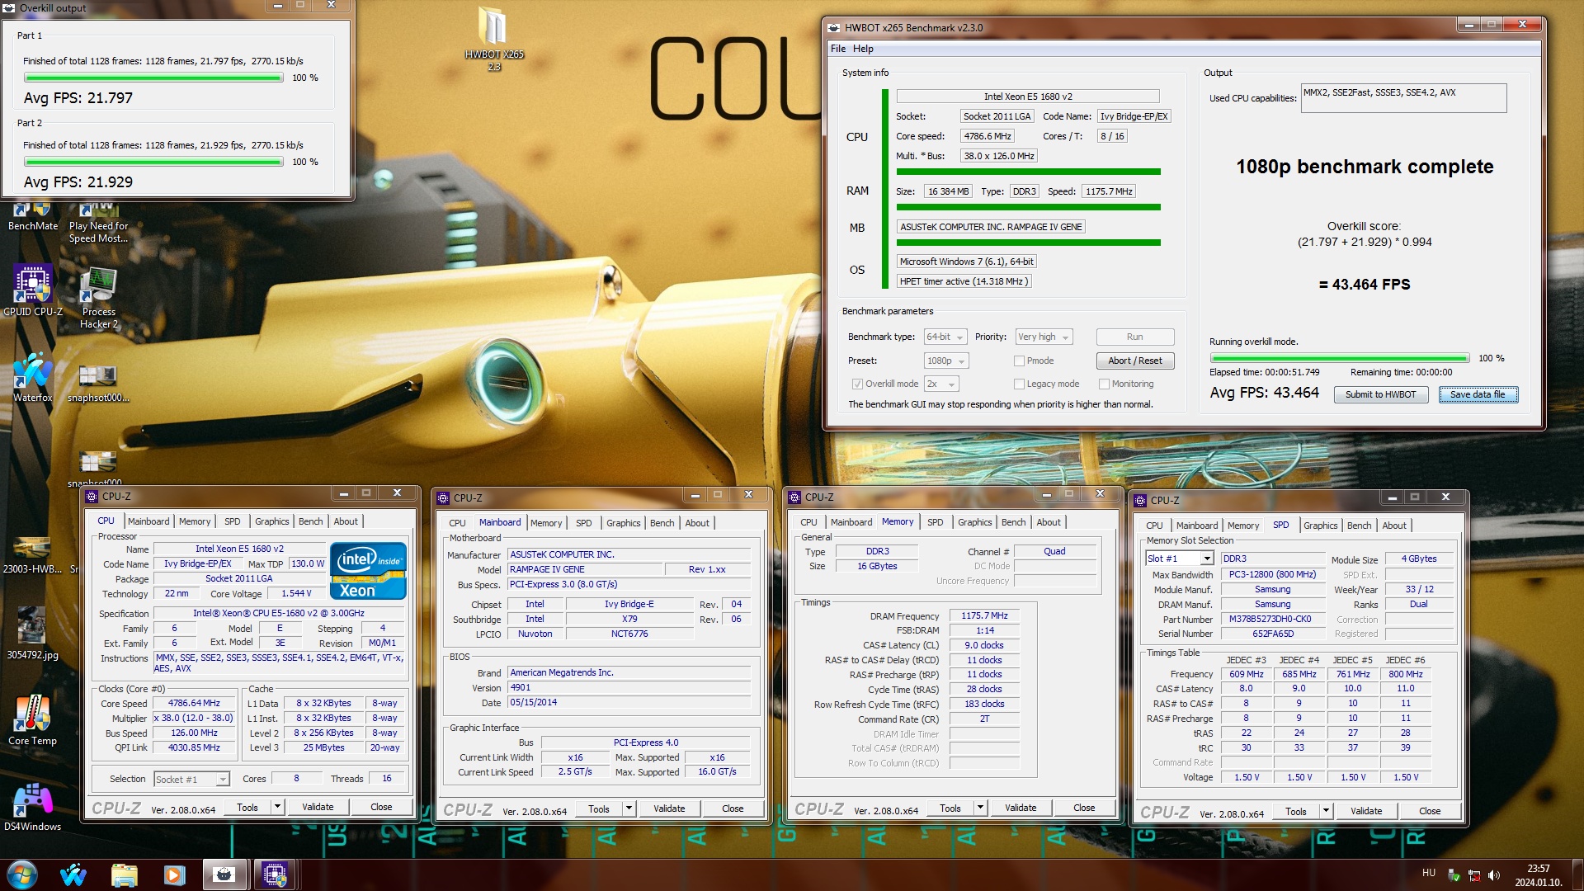The image size is (1584, 891).
Task: Open the Priority Very high dropdown
Action: coord(1044,337)
